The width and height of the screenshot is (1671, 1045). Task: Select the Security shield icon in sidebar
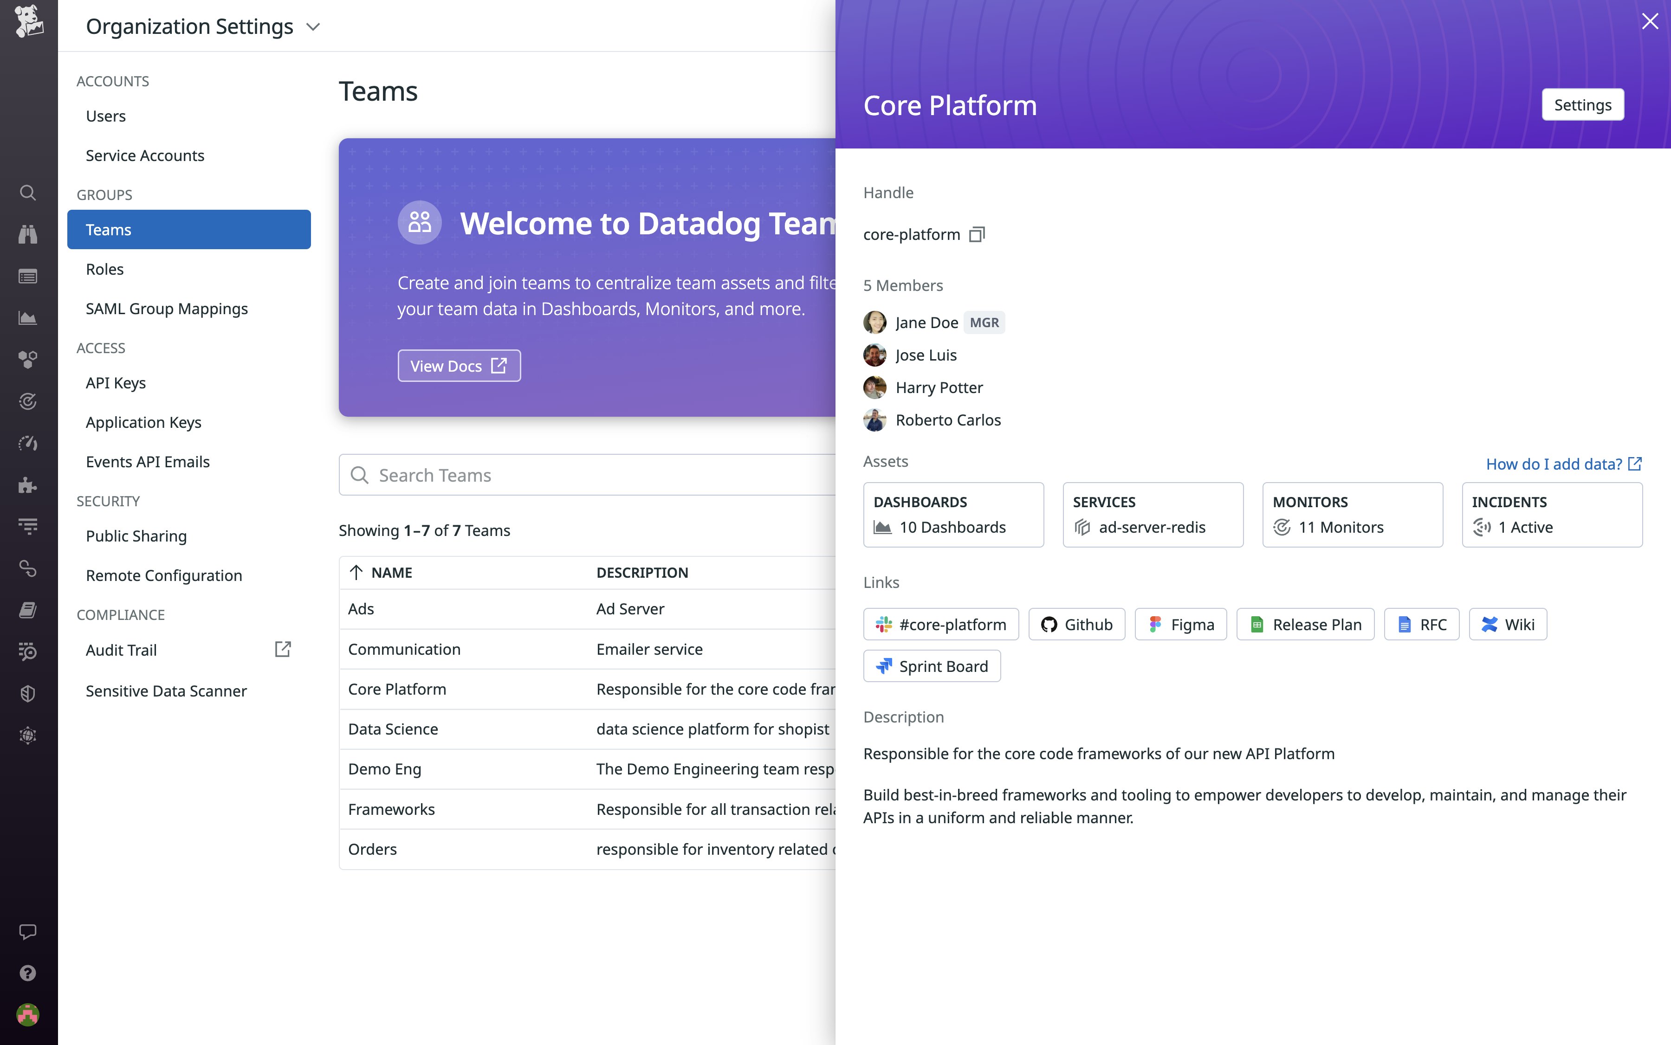(x=28, y=693)
